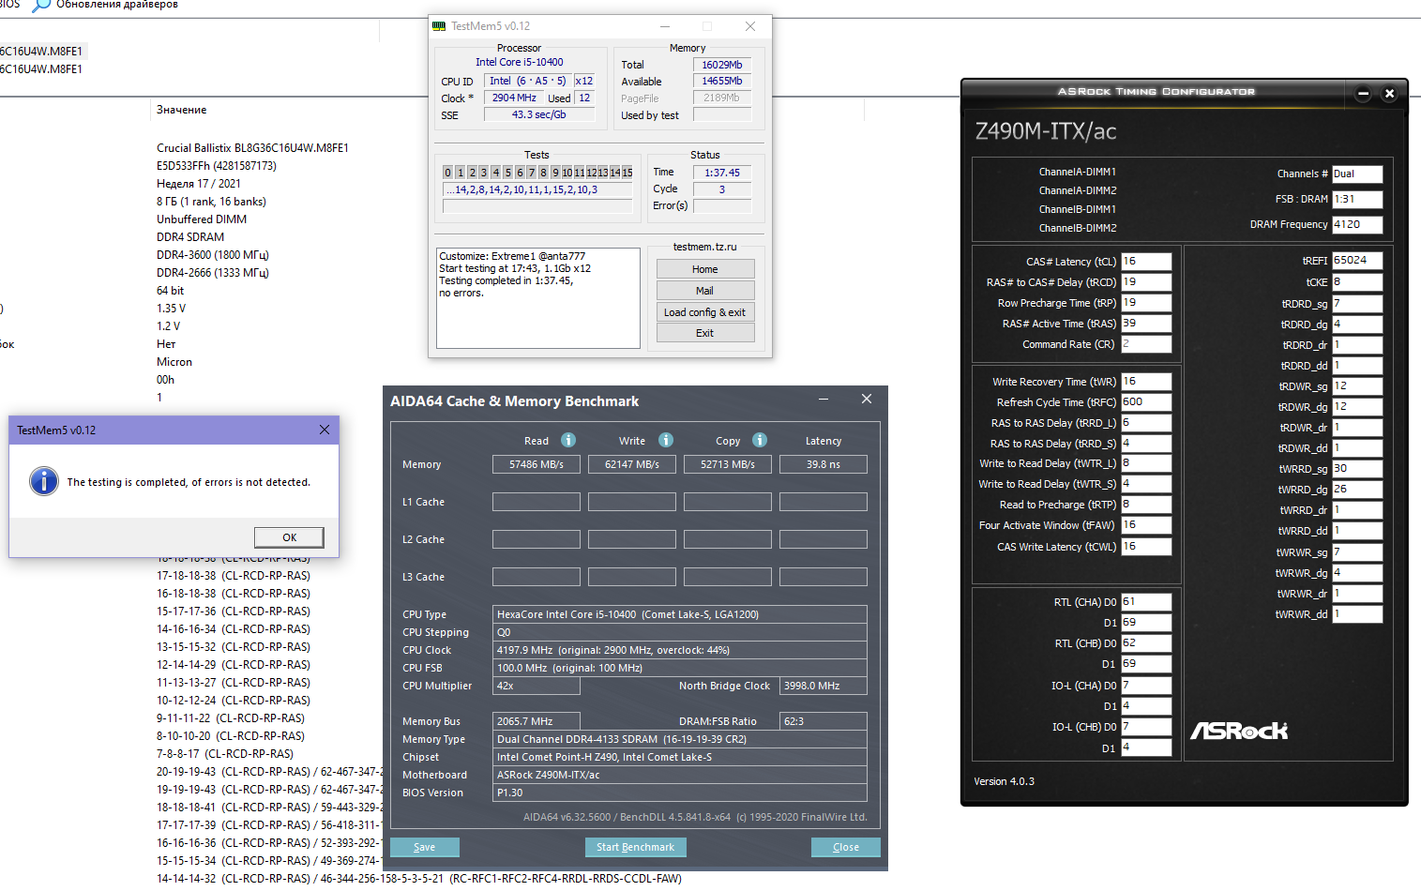Select the Four Activate Window (tFAW) field
The image size is (1421, 891).
tap(1146, 525)
